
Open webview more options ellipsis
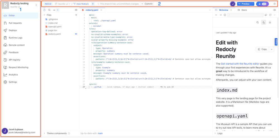[275, 15]
